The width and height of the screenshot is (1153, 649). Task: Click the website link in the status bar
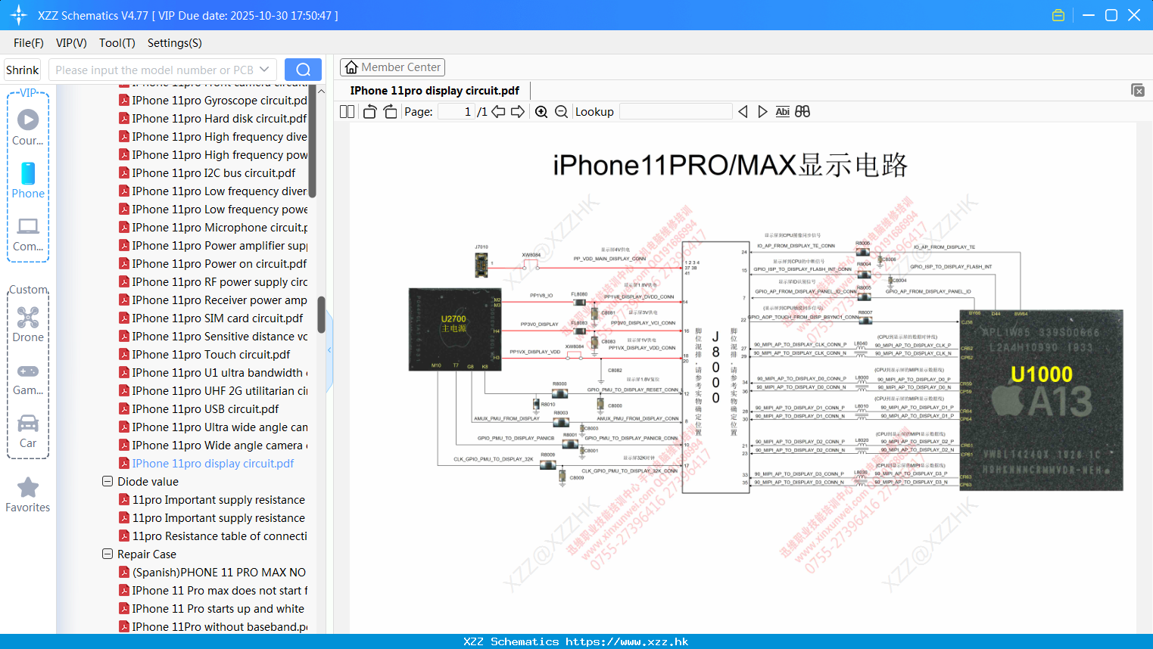(627, 641)
